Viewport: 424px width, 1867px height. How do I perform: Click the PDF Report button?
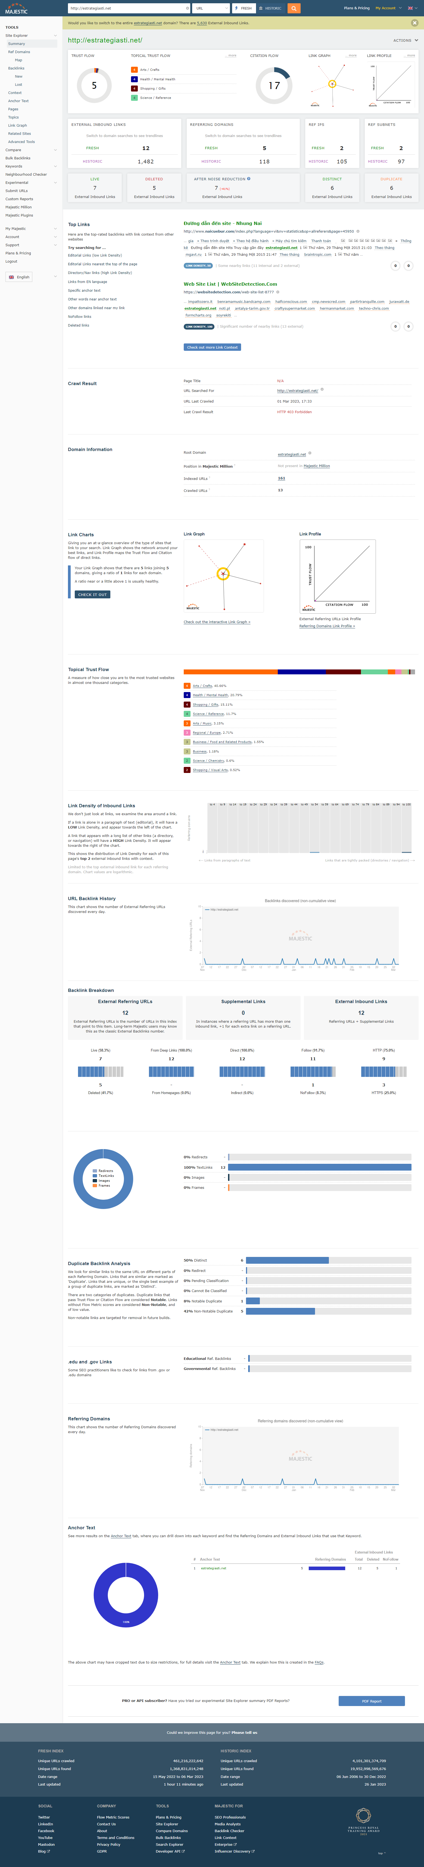(371, 1701)
